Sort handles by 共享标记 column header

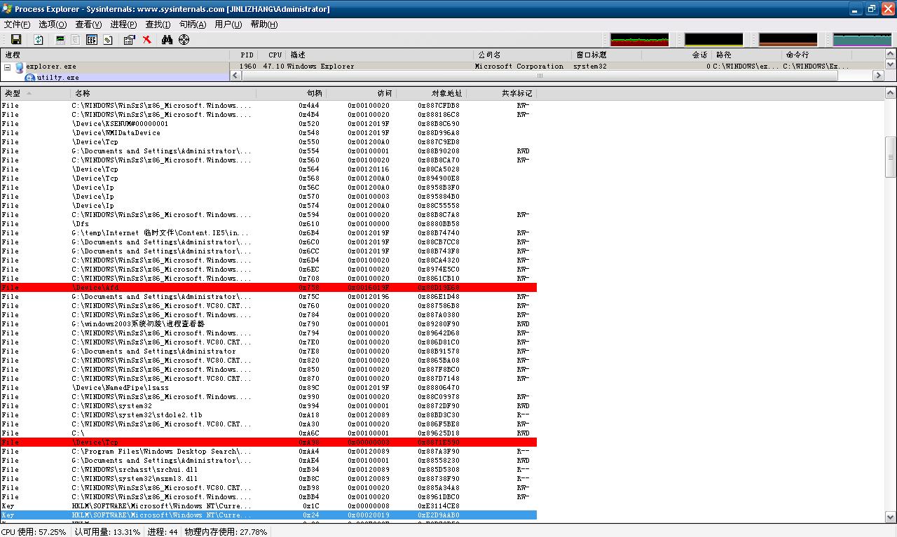coord(501,93)
